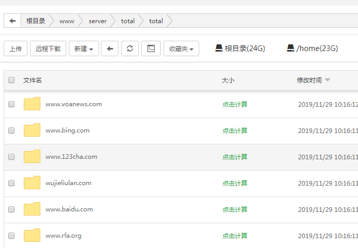
Task: Go to www in breadcrumb path
Action: (x=67, y=21)
